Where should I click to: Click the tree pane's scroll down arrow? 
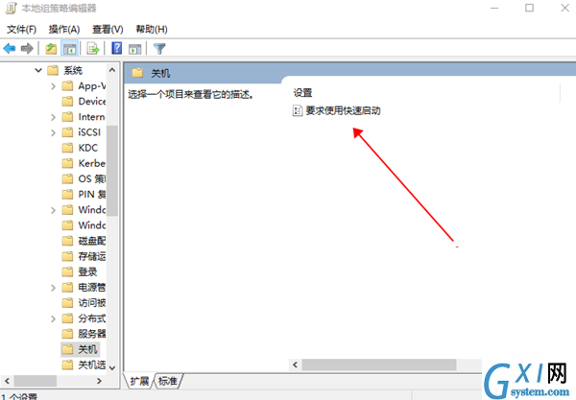click(x=112, y=367)
